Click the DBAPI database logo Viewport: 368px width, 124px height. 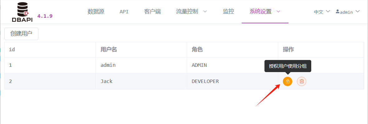click(x=22, y=12)
